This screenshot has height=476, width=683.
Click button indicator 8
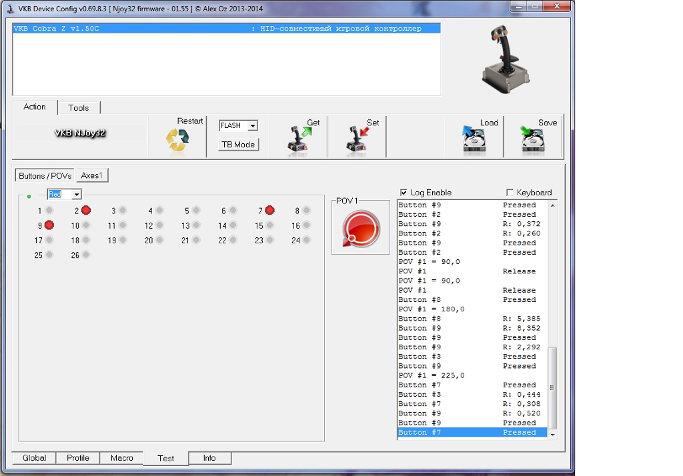[307, 211]
